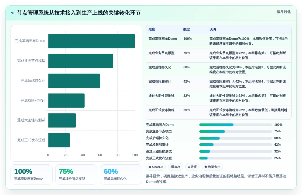Viewport: 302px width, 195px height.
Task: Click the 32% value in the table
Action: pyautogui.click(x=187, y=96)
